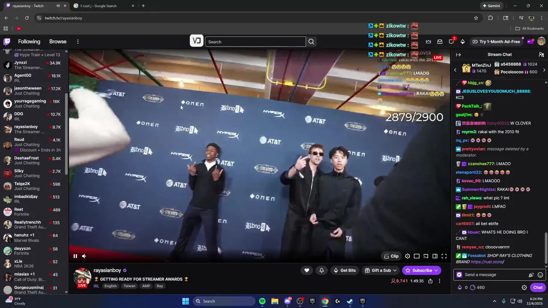Select rayasianboy Twitch browser tab
548x308 pixels.
pyautogui.click(x=36, y=6)
